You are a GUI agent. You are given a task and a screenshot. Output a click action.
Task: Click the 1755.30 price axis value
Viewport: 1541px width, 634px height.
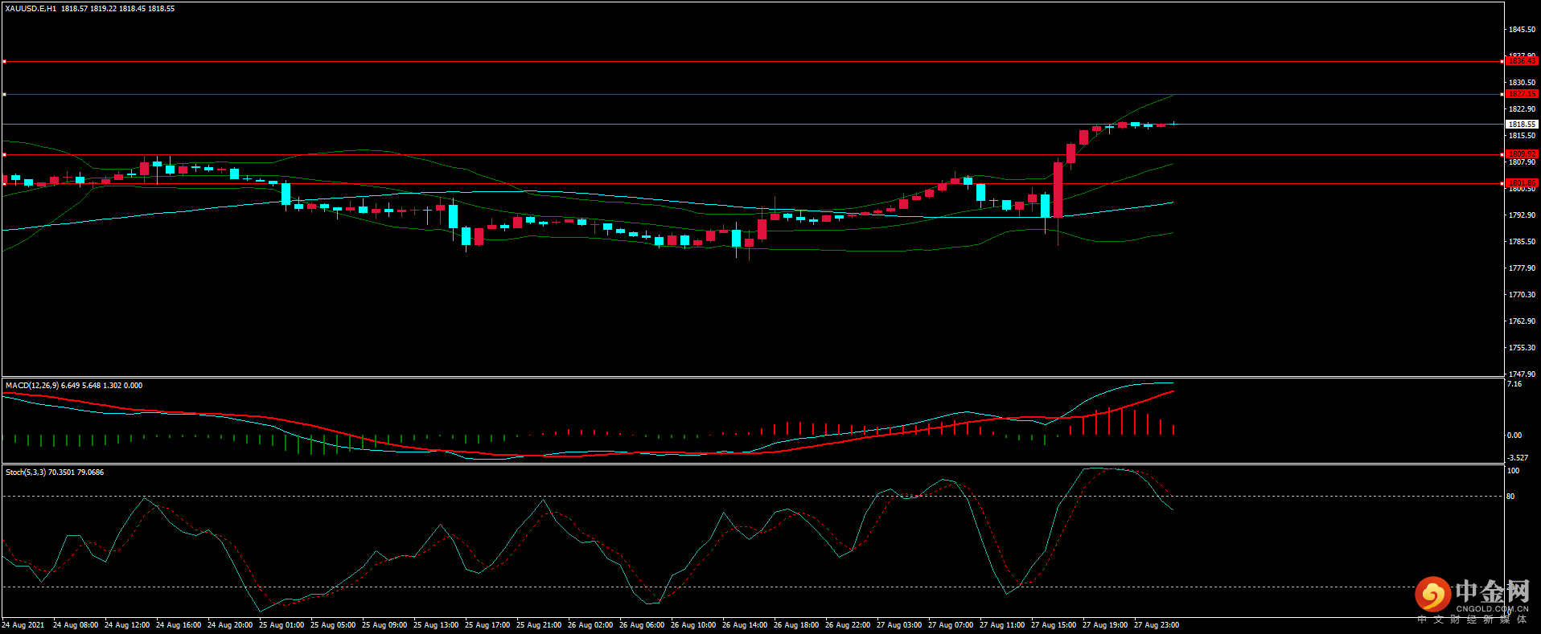coord(1522,348)
